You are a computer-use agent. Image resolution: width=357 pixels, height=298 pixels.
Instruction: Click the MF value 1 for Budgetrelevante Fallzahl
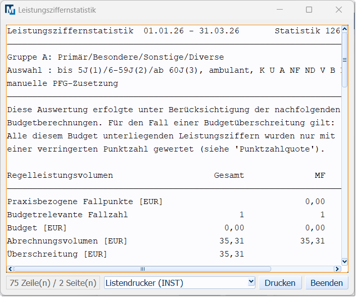[x=324, y=215]
